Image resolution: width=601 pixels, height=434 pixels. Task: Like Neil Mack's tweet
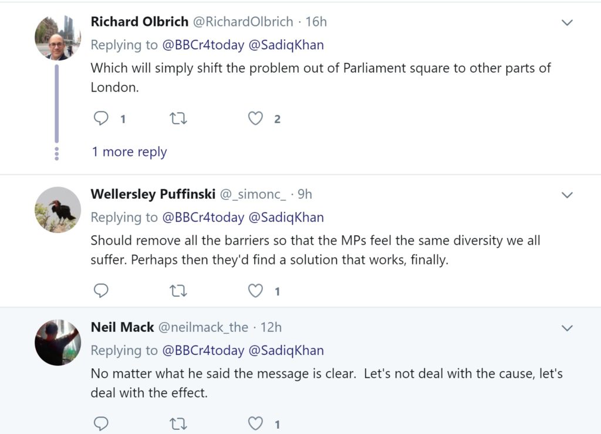[255, 423]
